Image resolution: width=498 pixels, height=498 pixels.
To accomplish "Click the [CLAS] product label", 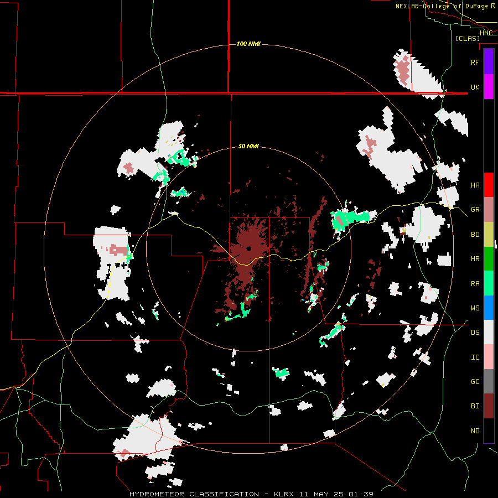I will pyautogui.click(x=468, y=38).
